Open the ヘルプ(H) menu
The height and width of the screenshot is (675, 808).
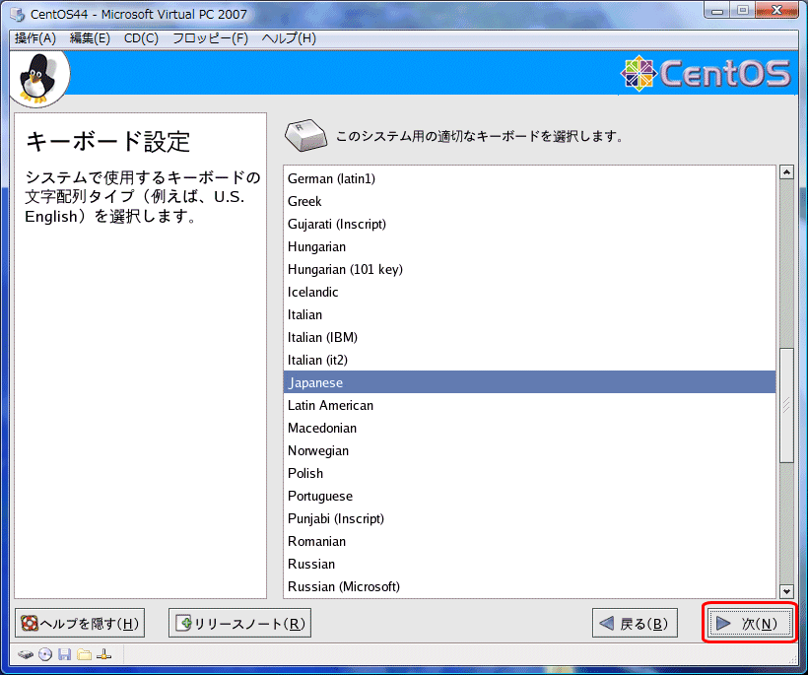coord(289,38)
